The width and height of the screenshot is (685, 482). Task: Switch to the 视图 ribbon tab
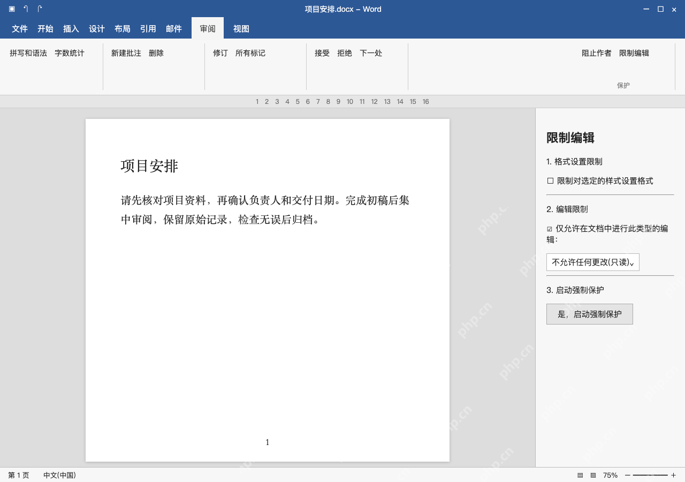[241, 29]
